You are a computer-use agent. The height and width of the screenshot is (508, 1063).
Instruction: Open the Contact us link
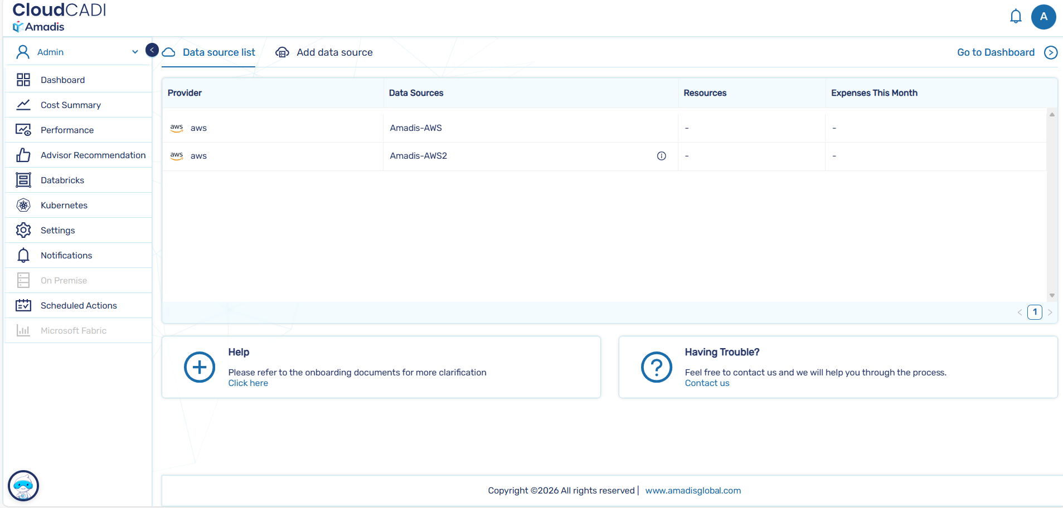pos(707,383)
